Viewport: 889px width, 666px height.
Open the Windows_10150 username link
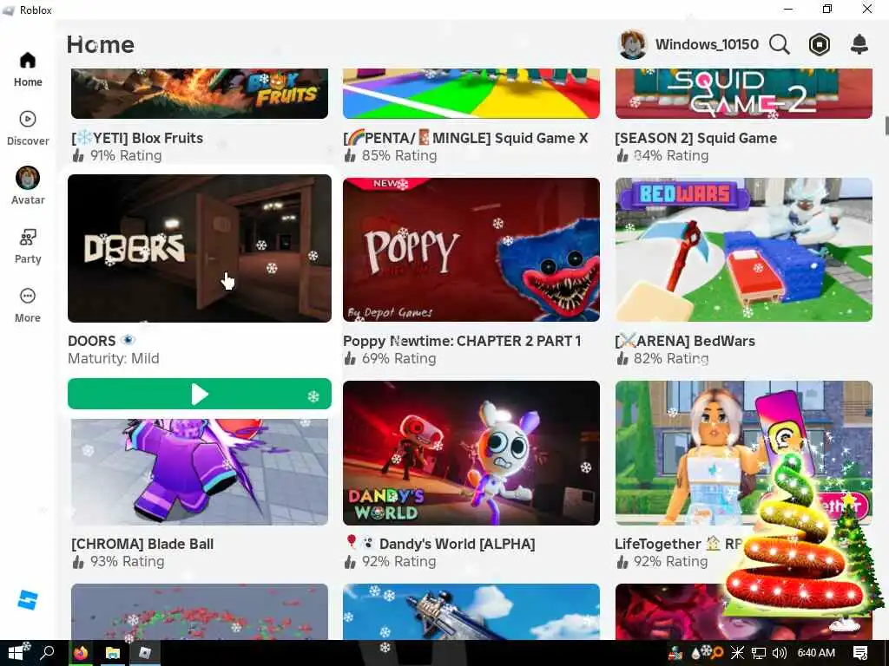[707, 45]
